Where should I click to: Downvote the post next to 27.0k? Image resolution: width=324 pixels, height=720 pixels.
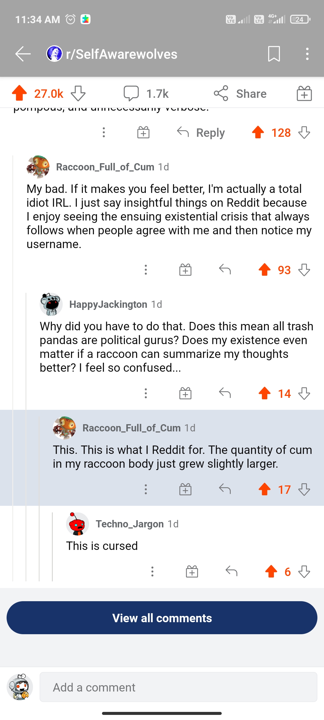click(78, 93)
